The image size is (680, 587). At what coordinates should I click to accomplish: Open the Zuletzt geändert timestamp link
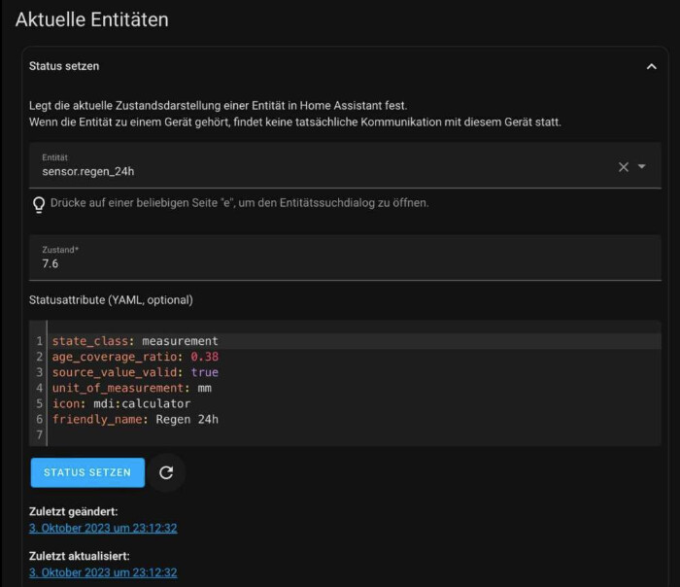click(x=103, y=529)
